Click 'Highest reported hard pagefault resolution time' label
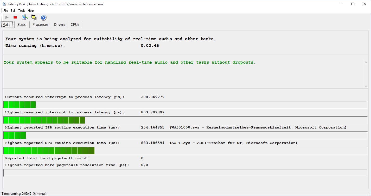This screenshot has height=196, width=371. tap(67, 165)
